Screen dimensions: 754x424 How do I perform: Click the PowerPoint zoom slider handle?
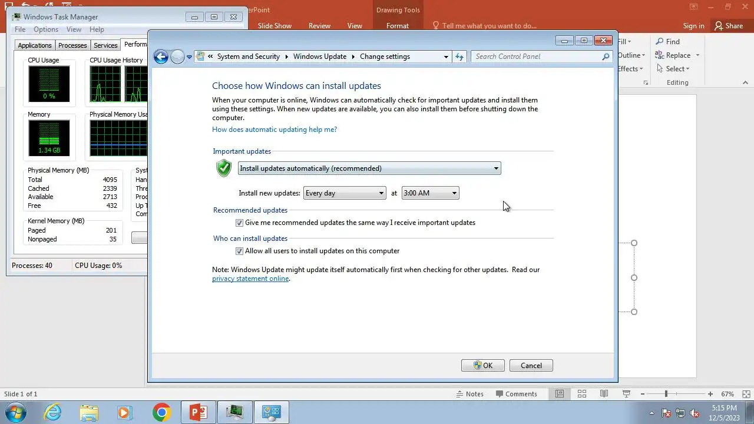666,394
